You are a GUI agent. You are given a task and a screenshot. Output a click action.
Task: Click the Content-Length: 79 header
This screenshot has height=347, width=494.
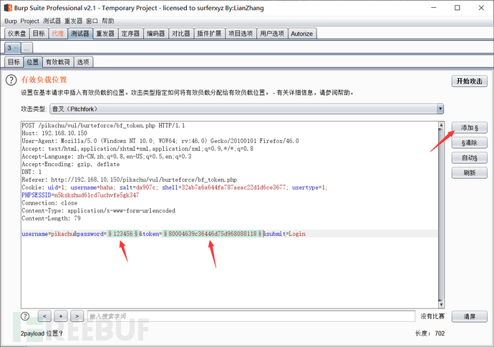51,218
